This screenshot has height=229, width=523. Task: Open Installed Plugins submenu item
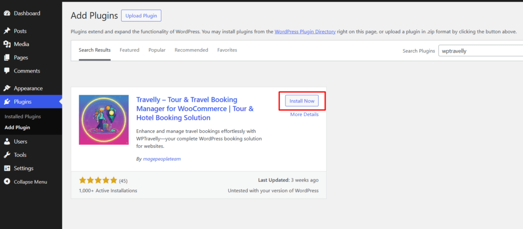pyautogui.click(x=22, y=117)
